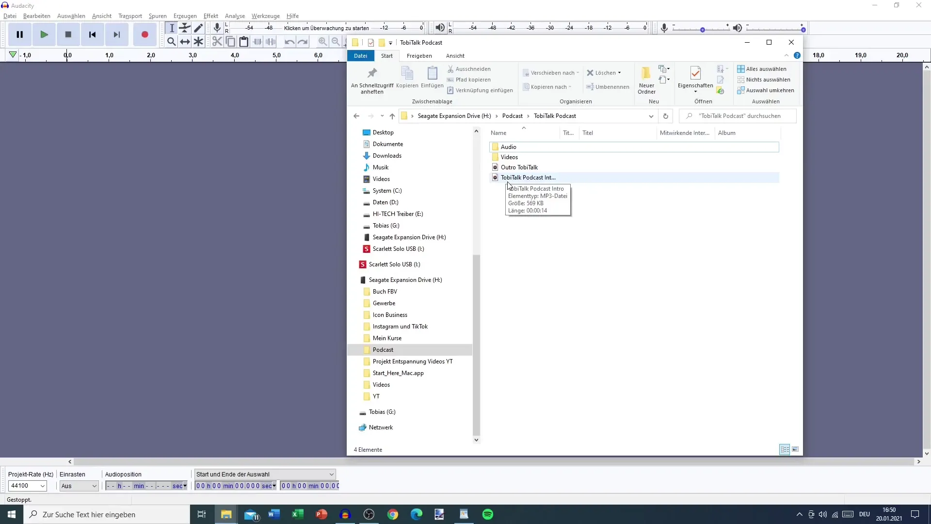Expand the address bar history dropdown
Screen dimensions: 931x524
coord(651,116)
